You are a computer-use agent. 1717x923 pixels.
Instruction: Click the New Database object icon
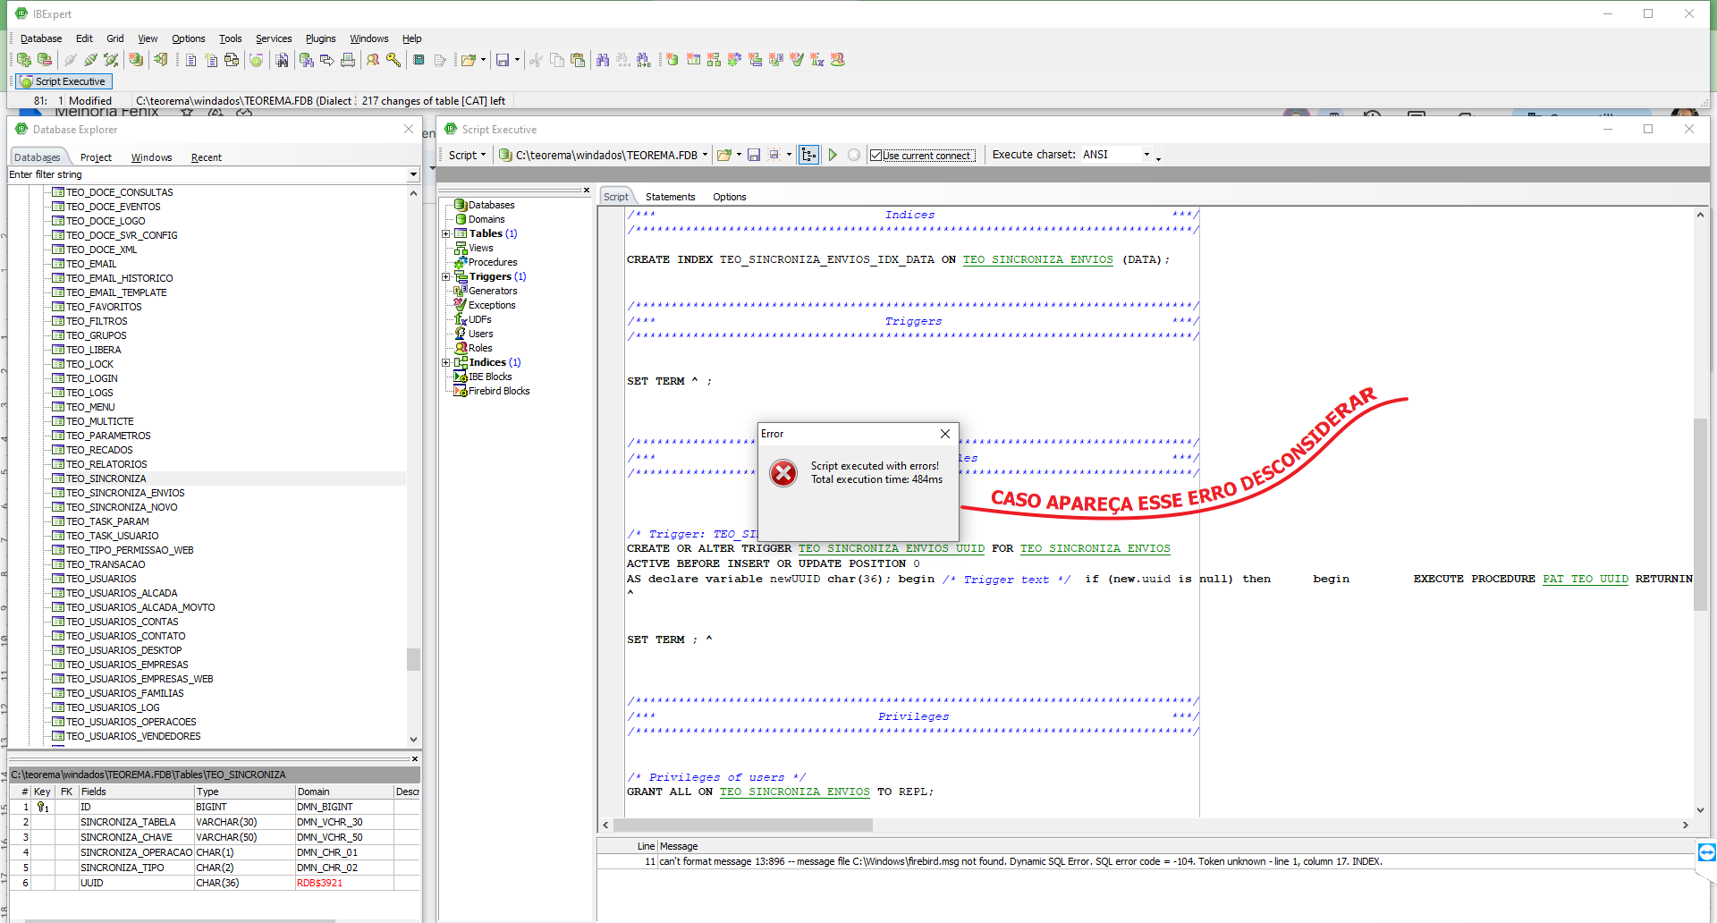(672, 60)
